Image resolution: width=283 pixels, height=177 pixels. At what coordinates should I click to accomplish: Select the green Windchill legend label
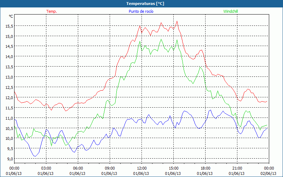[231, 11]
